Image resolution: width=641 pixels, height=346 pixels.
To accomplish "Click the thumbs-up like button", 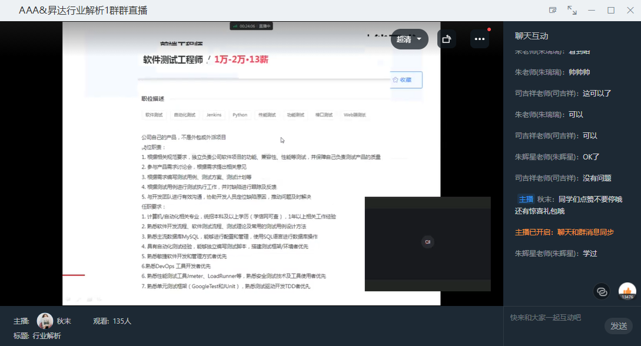I will click(627, 291).
